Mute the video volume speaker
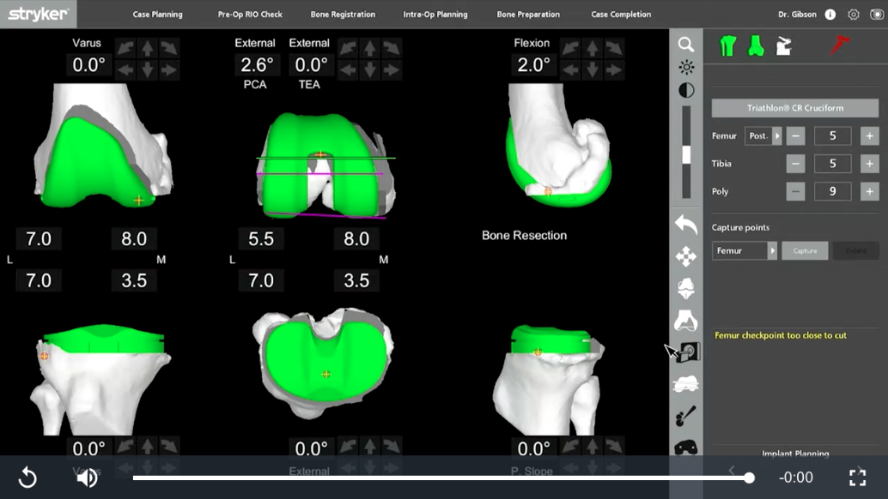 [87, 478]
